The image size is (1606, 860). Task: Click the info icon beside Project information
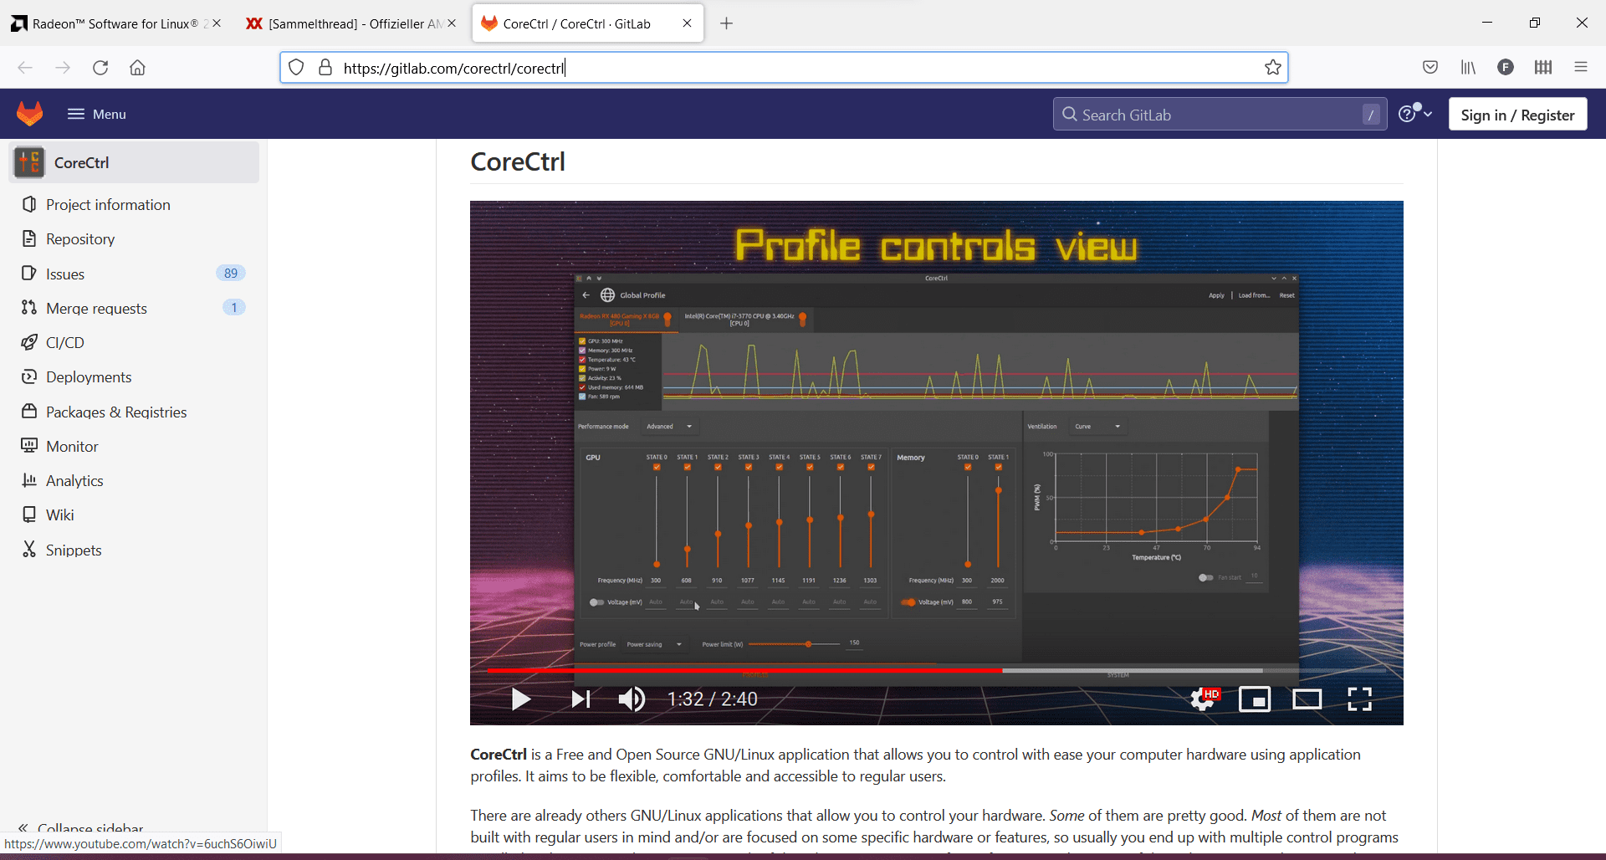tap(29, 204)
